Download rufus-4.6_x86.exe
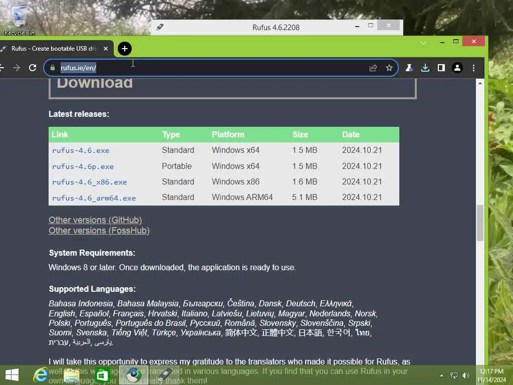 [89, 182]
